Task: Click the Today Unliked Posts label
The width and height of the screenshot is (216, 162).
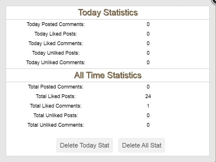Action: [x=56, y=53]
